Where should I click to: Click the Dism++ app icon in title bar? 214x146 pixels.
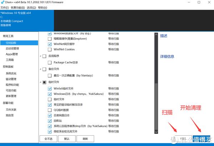tap(2, 2)
